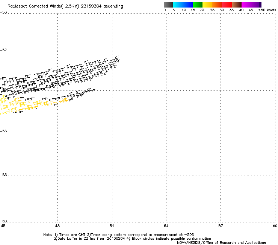Image resolution: width=278 pixels, height=245 pixels.
Task: Click the "60" longitude axis label
Action: point(275,226)
